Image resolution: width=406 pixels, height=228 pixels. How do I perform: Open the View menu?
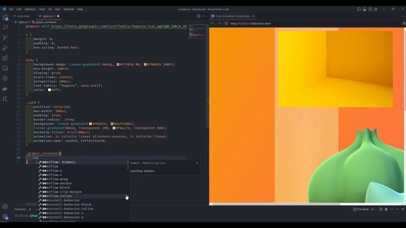click(42, 9)
